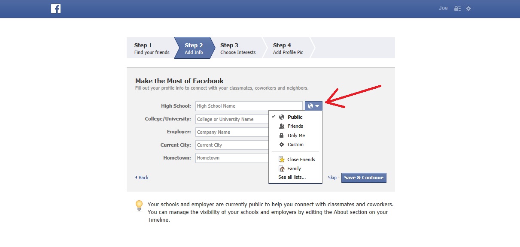Screen dimensions: 520x247
Task: Select the Family list option
Action: [295, 169]
